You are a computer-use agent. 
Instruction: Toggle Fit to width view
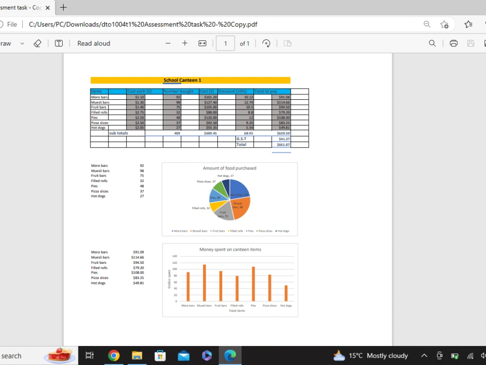point(202,43)
